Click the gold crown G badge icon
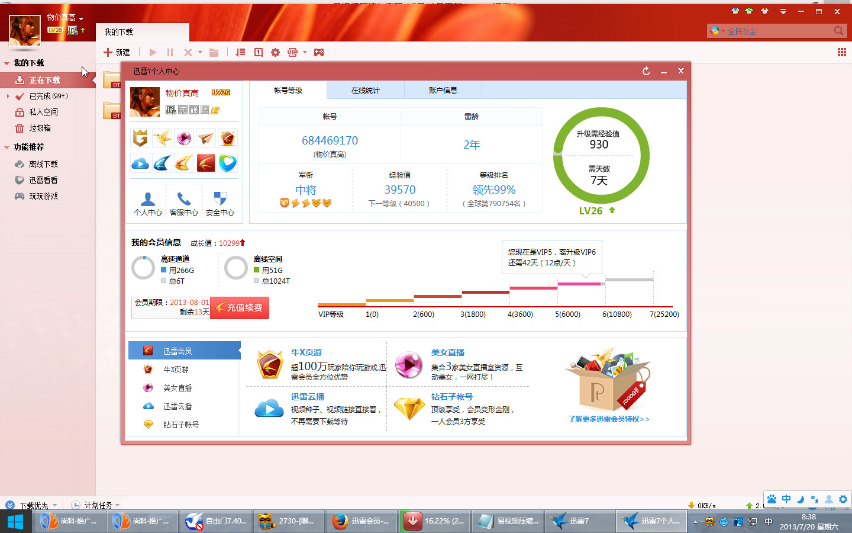 coord(140,138)
